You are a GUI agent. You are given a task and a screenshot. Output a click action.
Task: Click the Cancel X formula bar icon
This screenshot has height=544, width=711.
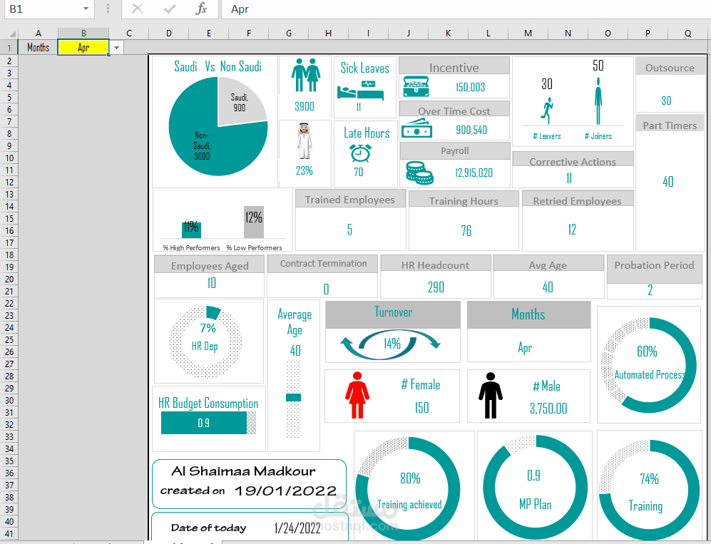[x=137, y=9]
